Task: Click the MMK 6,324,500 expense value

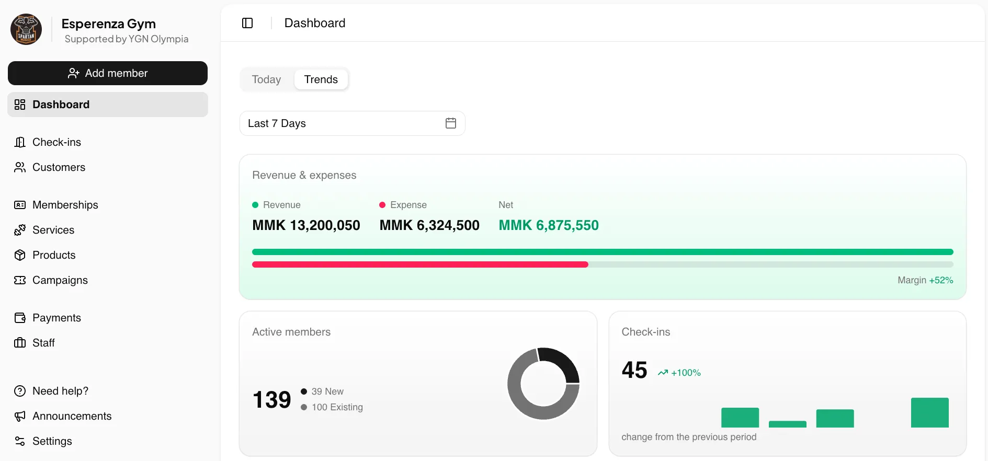Action: pyautogui.click(x=429, y=225)
